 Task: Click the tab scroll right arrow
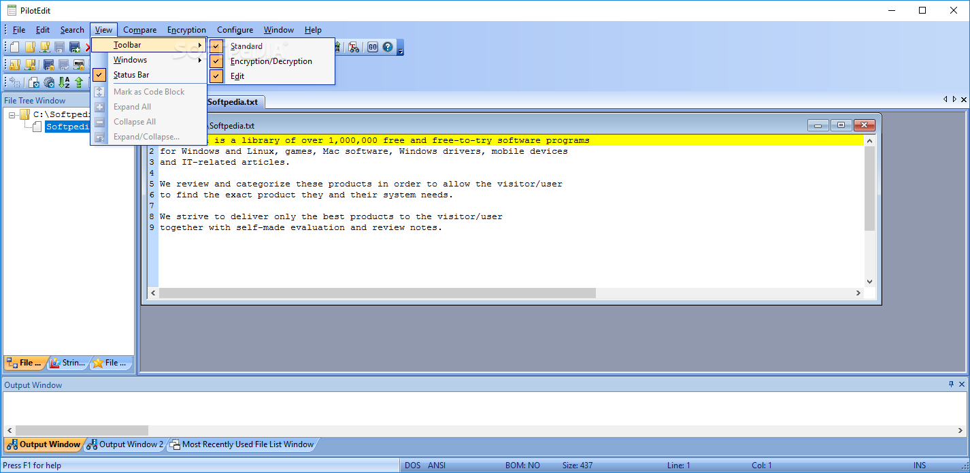(954, 99)
